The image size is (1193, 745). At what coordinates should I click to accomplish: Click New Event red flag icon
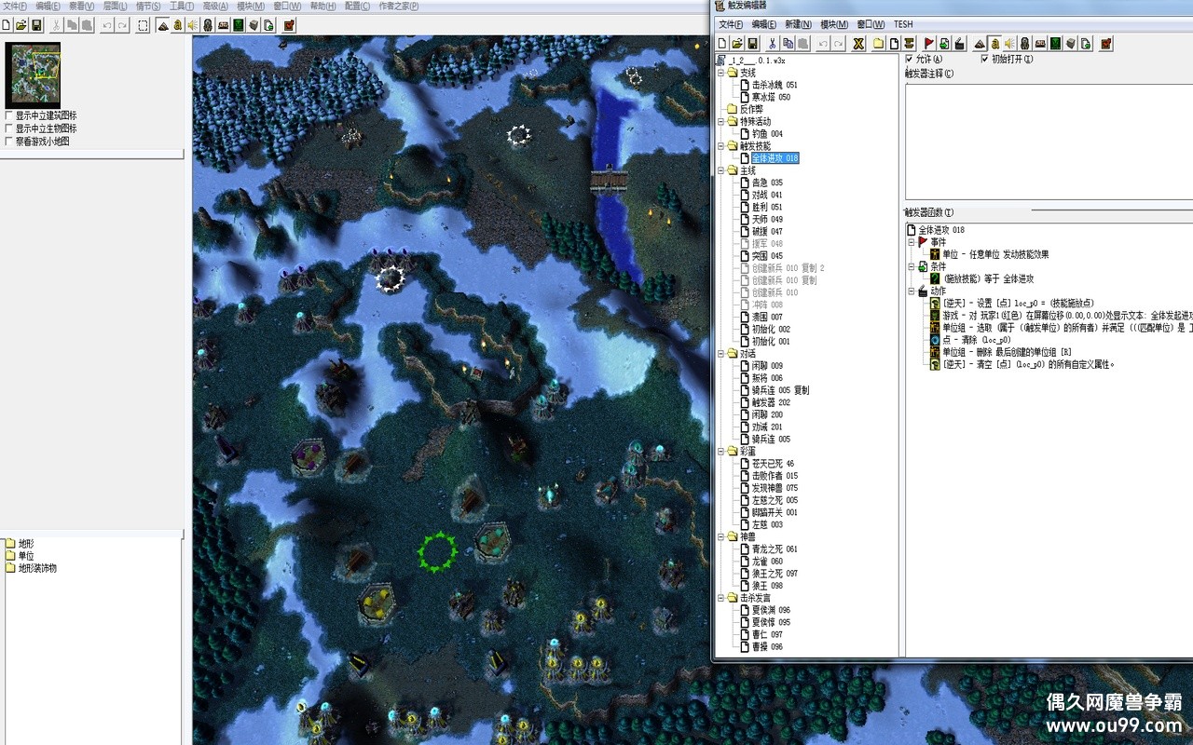pos(929,43)
